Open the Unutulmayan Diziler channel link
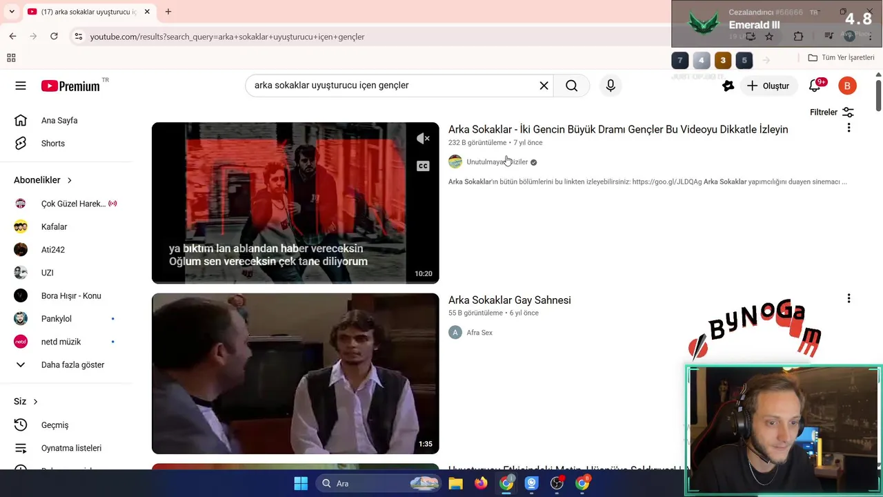883x497 pixels. (497, 162)
